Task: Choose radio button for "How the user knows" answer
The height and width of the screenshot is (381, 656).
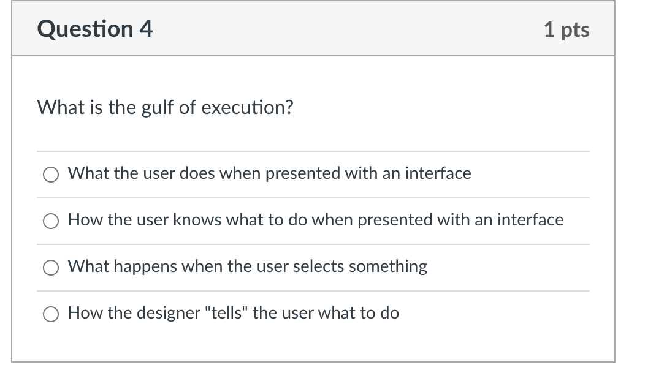Action: point(50,221)
